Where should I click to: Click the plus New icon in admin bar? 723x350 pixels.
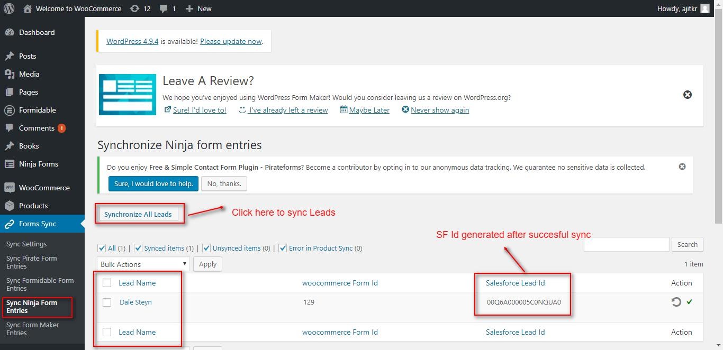[189, 8]
